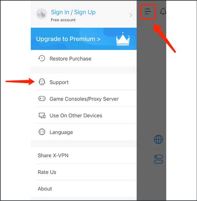Select the Use On Other Devices icon

click(x=42, y=115)
